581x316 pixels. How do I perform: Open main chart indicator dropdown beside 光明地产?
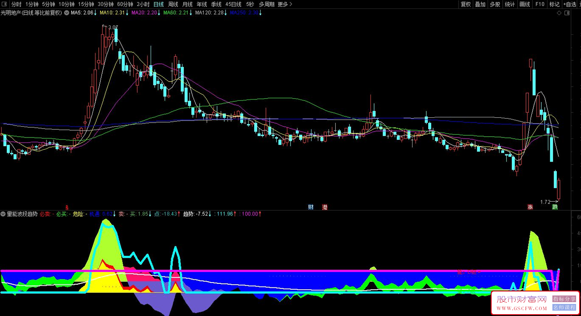67,13
